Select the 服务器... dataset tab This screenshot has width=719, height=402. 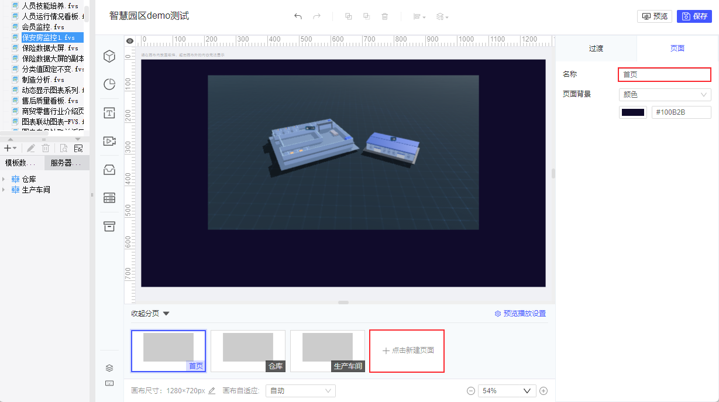click(x=66, y=163)
